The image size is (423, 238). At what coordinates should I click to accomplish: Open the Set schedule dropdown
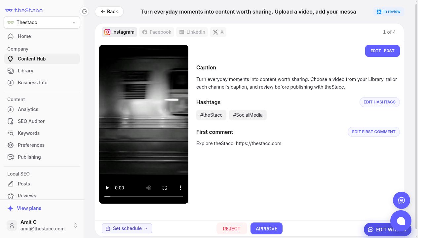click(127, 228)
